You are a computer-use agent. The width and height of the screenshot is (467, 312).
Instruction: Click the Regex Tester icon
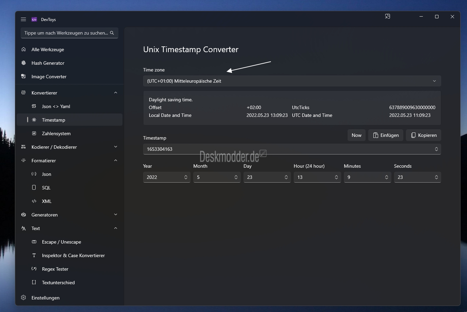[x=34, y=269]
